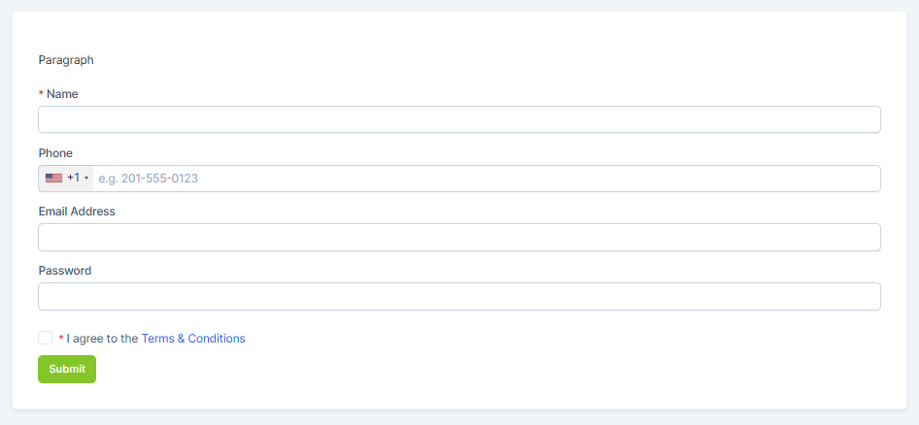The width and height of the screenshot is (919, 425).
Task: Select the +1 country calling code
Action: tap(73, 179)
